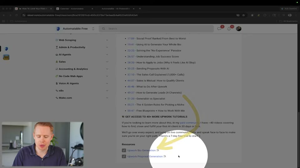Jump to 46:48 timestamp
Image resolution: width=300 pixels, height=168 pixels.
pyautogui.click(x=131, y=86)
